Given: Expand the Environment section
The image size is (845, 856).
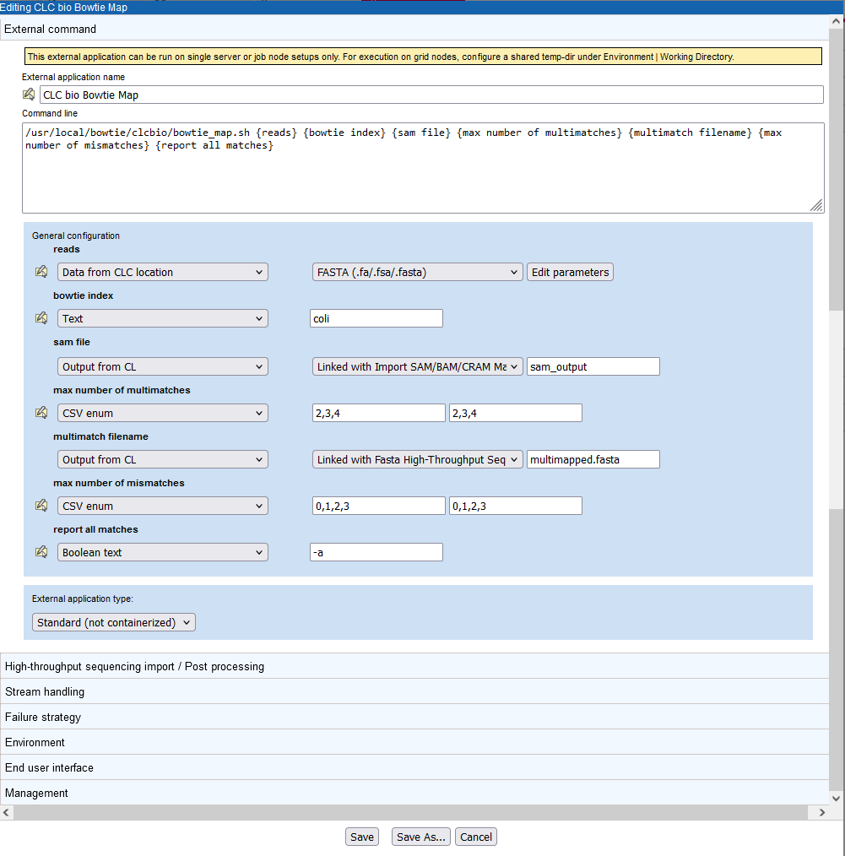Looking at the screenshot, I should [x=35, y=741].
